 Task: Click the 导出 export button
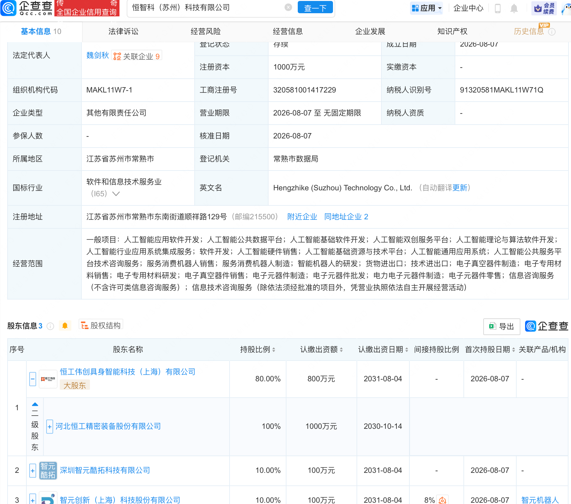502,327
